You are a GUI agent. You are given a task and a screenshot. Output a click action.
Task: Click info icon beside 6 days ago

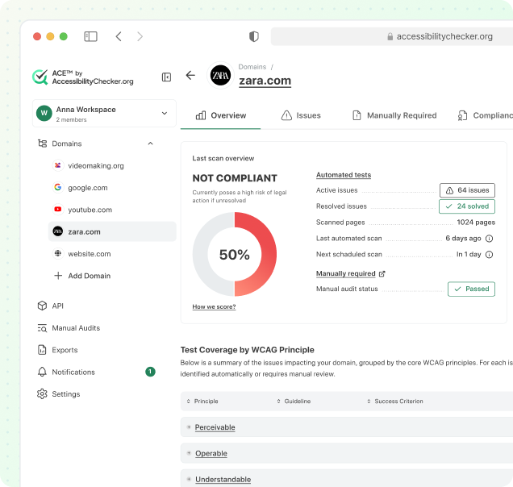click(489, 239)
